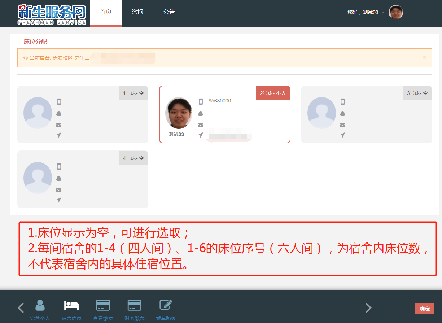442x323 pixels.
Task: Go to 财务缴费 payment icon
Action: click(x=134, y=306)
